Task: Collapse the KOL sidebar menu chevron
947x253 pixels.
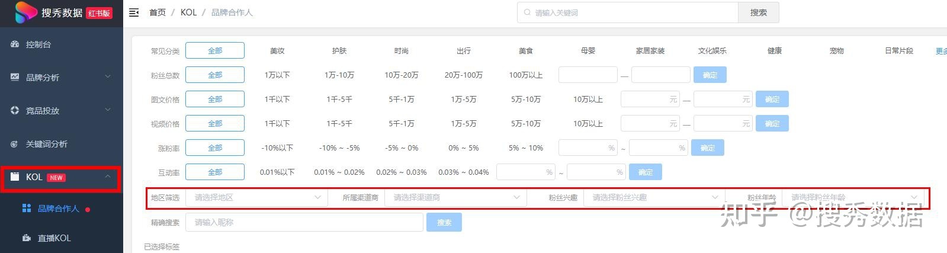Action: (108, 176)
